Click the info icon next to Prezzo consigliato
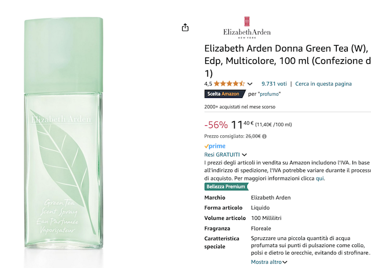The height and width of the screenshot is (268, 371). (x=264, y=136)
